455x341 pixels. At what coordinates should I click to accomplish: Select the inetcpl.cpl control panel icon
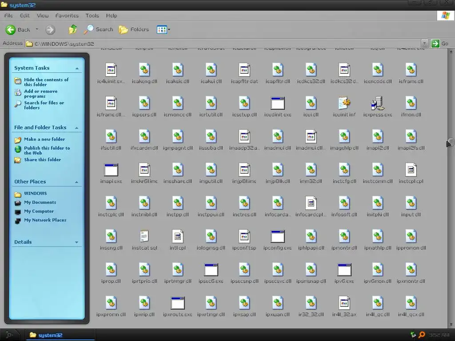coord(411,170)
